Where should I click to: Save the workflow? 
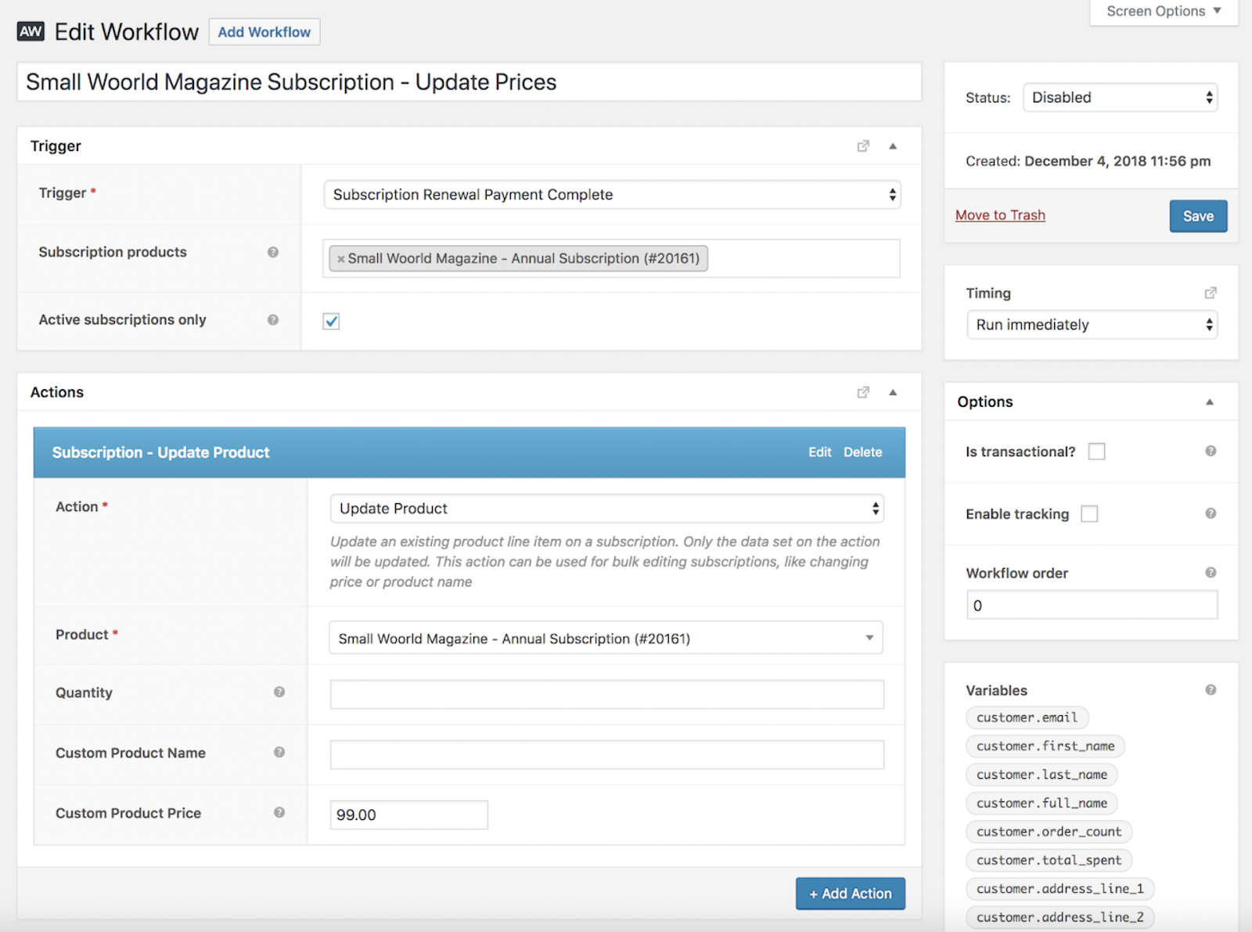1198,216
